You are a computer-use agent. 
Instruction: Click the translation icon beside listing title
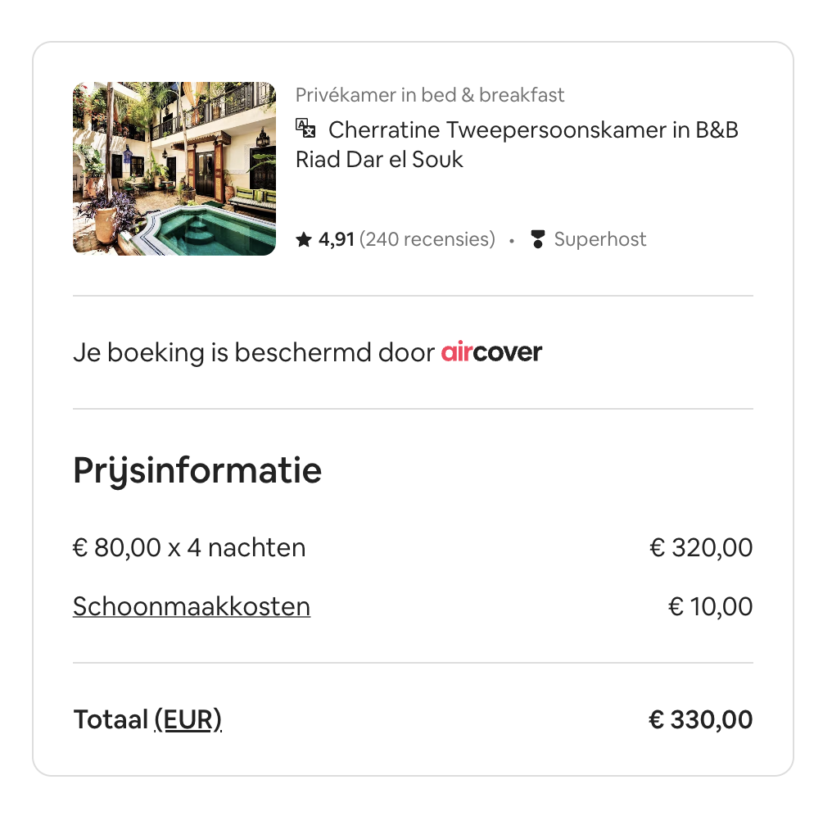click(x=305, y=129)
